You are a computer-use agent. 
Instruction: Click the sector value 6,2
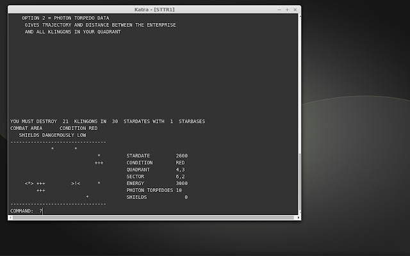coord(180,177)
